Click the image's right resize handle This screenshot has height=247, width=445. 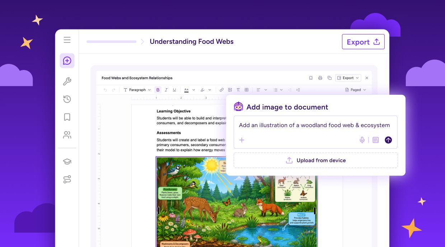click(x=315, y=211)
